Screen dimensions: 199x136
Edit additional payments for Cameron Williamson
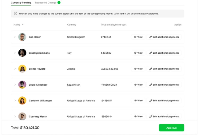click(x=164, y=101)
